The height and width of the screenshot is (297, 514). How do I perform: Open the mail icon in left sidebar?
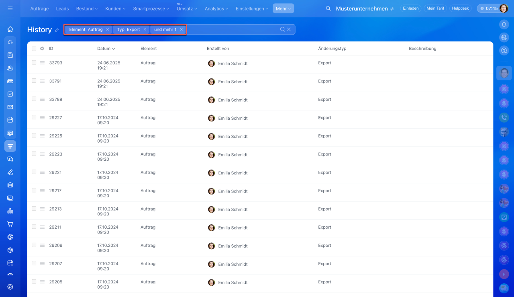coord(10,107)
